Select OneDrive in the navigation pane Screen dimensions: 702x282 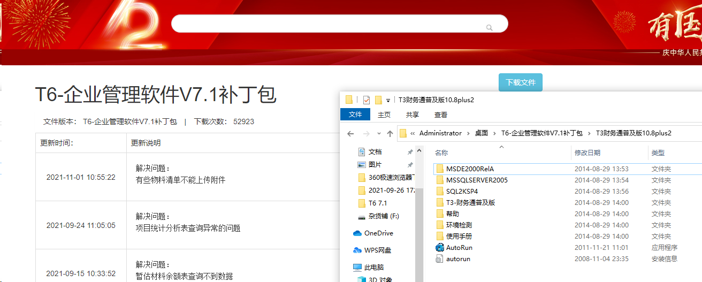pyautogui.click(x=379, y=233)
